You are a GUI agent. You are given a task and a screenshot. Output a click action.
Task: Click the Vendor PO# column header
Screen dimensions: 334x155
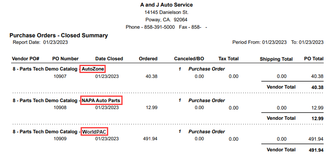pos(26,59)
